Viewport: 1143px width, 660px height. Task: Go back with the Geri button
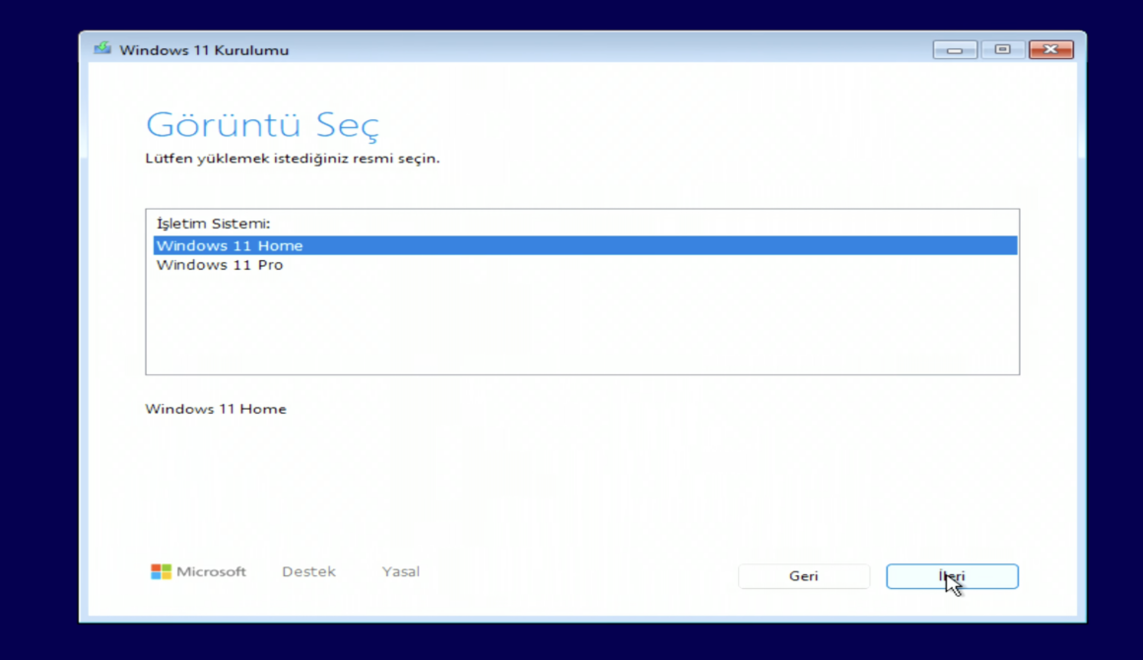[x=803, y=576]
